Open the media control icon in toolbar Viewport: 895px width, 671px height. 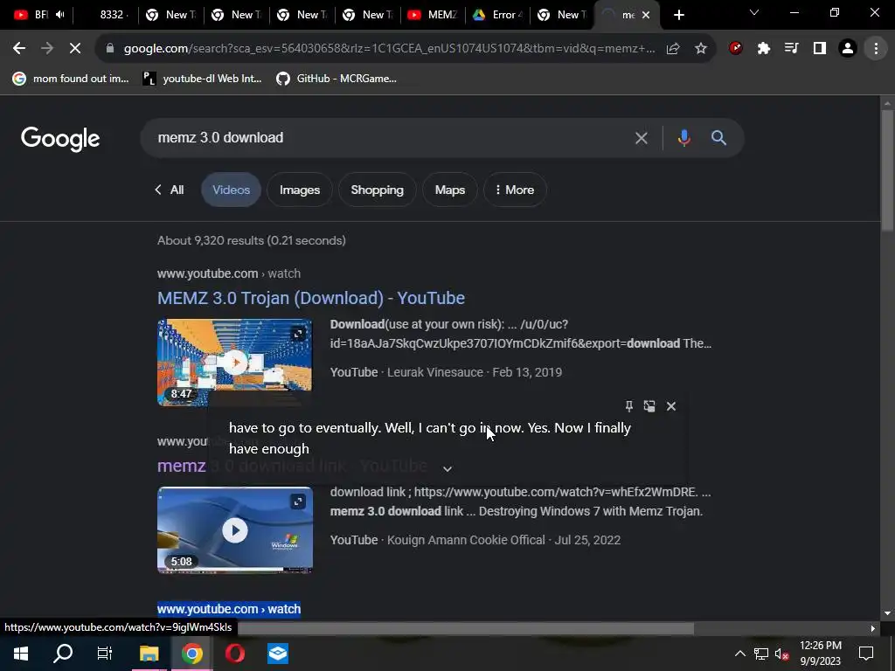click(792, 49)
